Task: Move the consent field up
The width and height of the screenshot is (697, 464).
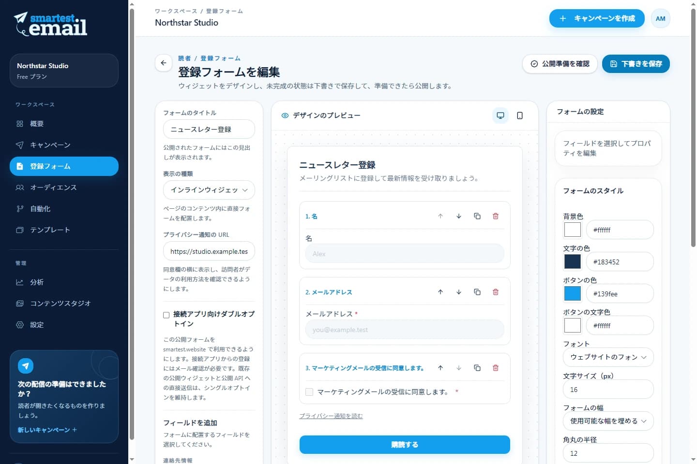Action: click(440, 368)
